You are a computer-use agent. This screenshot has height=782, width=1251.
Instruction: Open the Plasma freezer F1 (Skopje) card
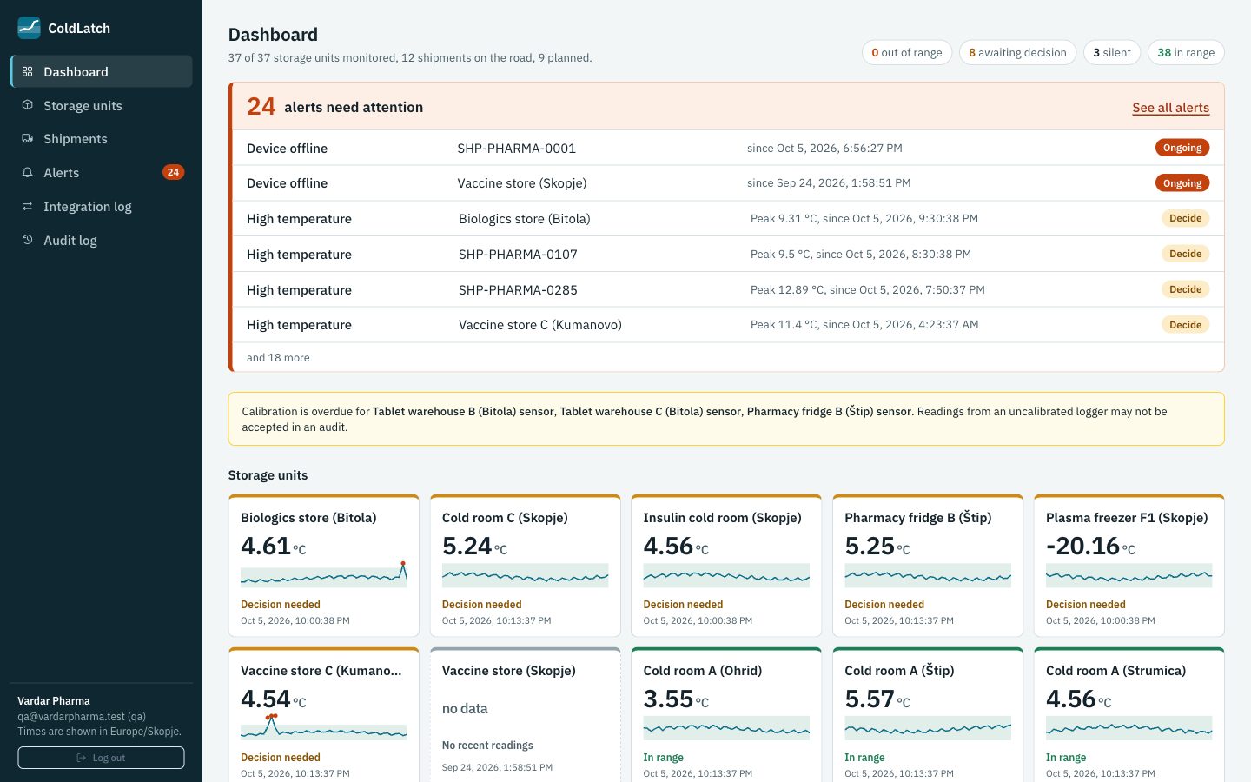(1129, 566)
